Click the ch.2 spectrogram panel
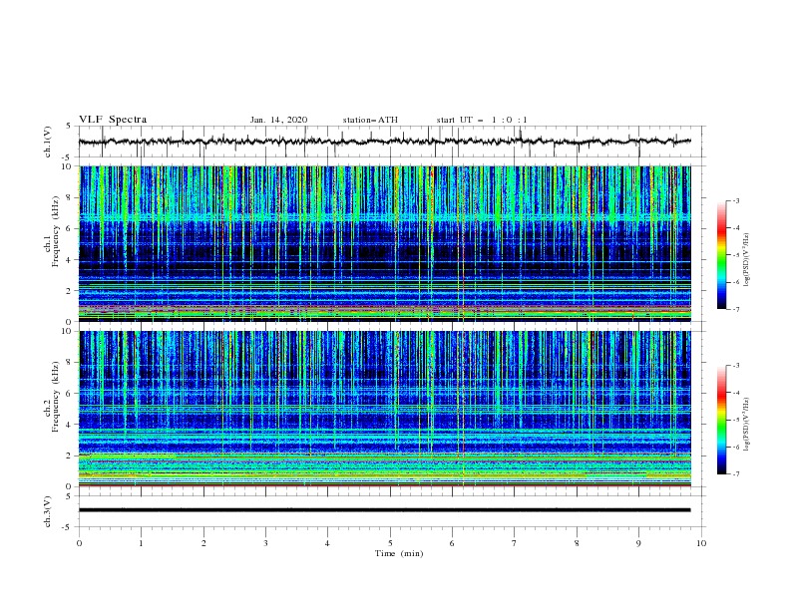 [x=385, y=409]
